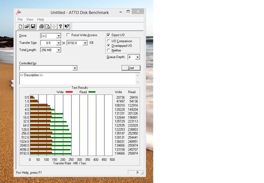Click the New document toolbar icon

(20, 26)
